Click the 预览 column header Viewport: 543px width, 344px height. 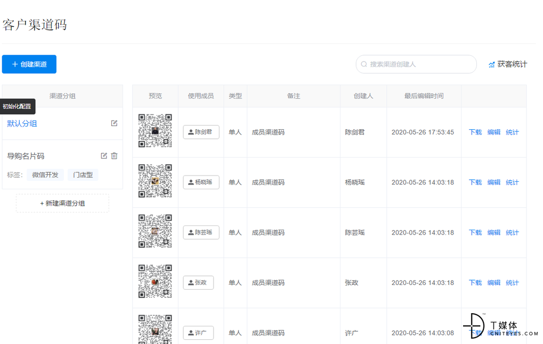tap(155, 96)
